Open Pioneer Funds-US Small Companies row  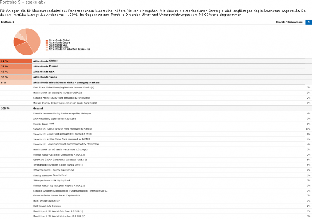click(x=156, y=155)
